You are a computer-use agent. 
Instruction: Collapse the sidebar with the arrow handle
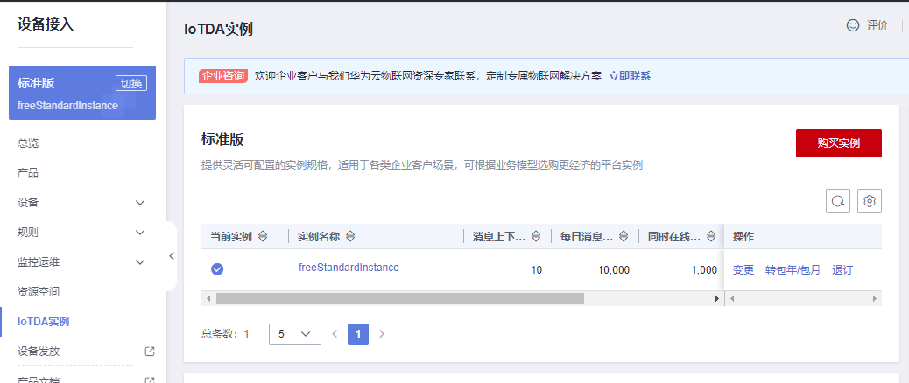pyautogui.click(x=172, y=255)
